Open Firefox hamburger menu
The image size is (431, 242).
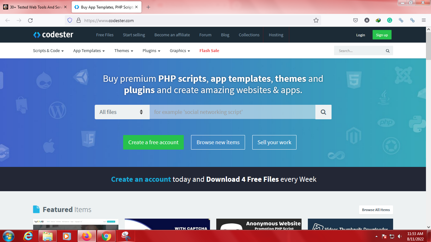tap(424, 21)
